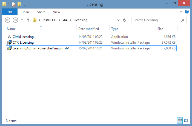This screenshot has height=126, width=192.
Task: Switch to large thumbnails view
Action: coord(186,121)
